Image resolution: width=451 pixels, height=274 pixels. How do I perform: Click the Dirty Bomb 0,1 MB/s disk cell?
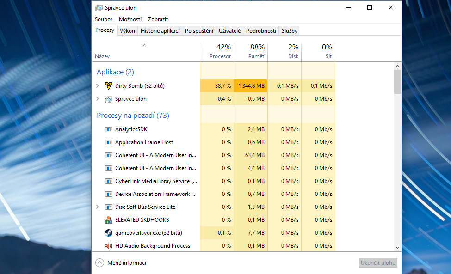(284, 86)
